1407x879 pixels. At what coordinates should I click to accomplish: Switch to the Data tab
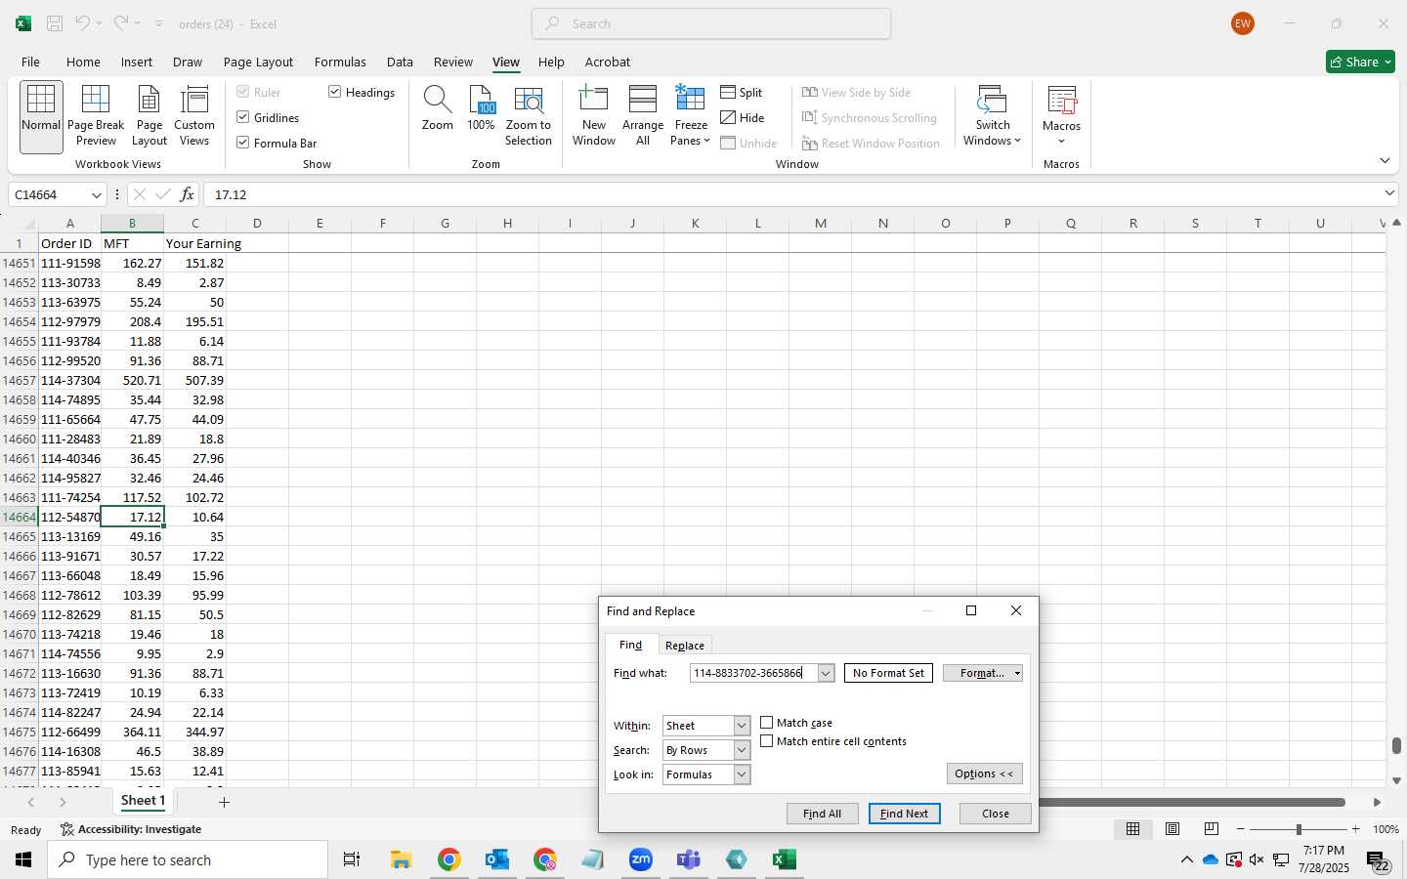400,62
